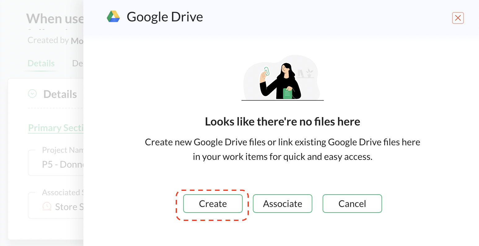The height and width of the screenshot is (246, 479).
Task: Close the Google Drive panel
Action: (458, 18)
